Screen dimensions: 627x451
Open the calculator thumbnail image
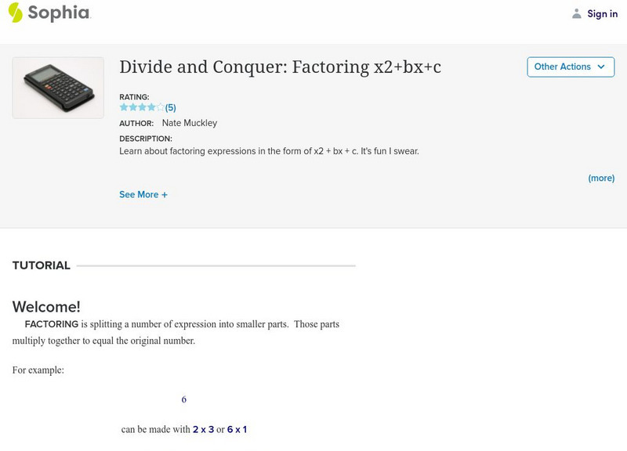click(58, 88)
